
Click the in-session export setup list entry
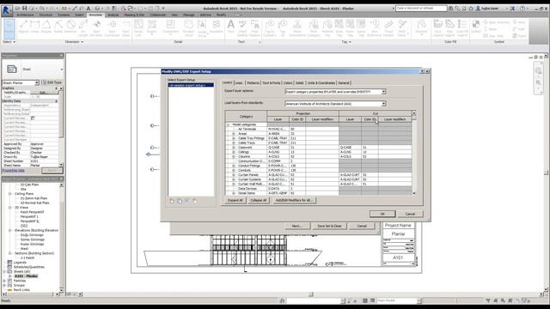pyautogui.click(x=191, y=85)
